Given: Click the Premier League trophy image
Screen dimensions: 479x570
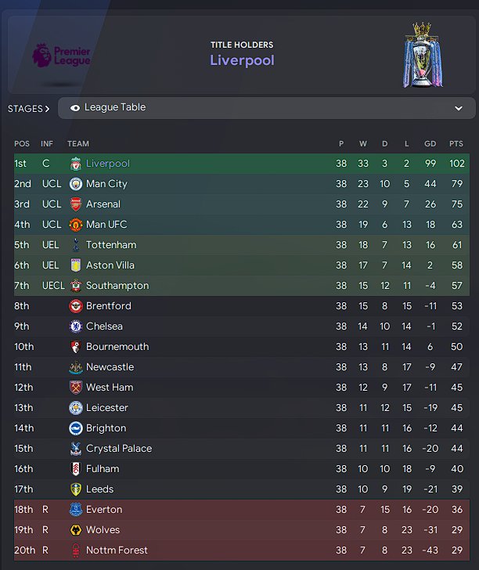Looking at the screenshot, I should click(x=422, y=55).
